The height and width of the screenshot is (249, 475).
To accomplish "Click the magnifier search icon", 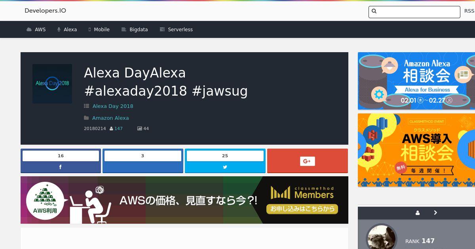I will (x=374, y=11).
